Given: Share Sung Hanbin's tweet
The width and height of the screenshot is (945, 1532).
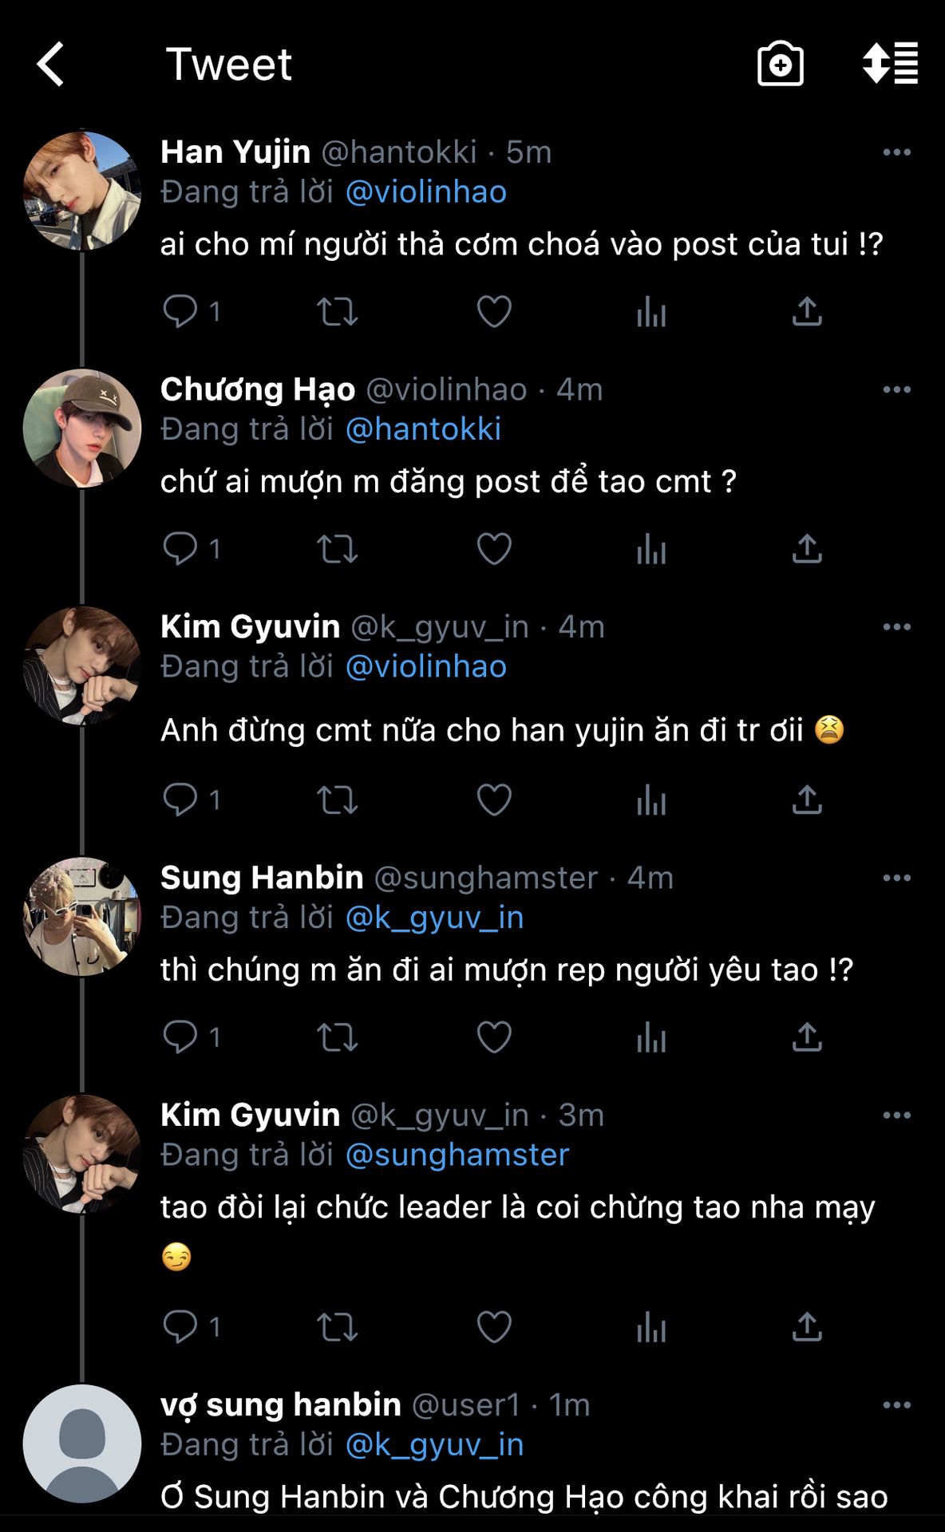Looking at the screenshot, I should (x=807, y=1036).
